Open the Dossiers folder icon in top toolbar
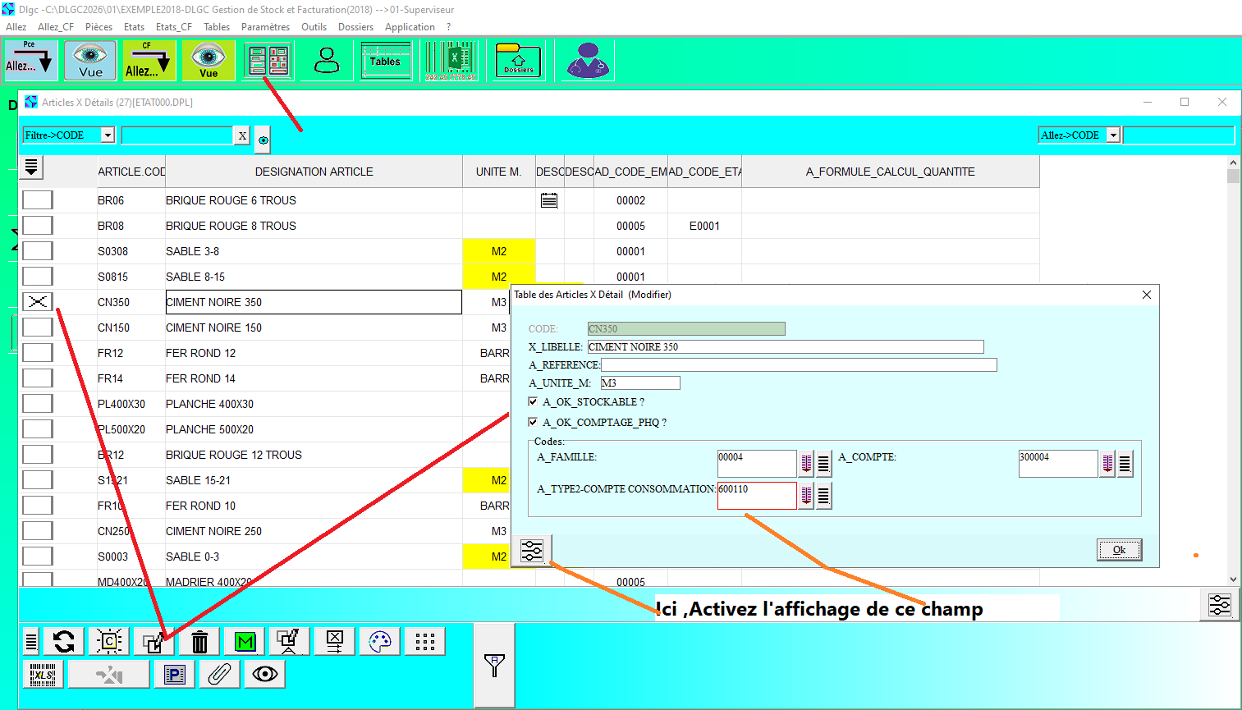This screenshot has height=710, width=1242. pyautogui.click(x=518, y=62)
